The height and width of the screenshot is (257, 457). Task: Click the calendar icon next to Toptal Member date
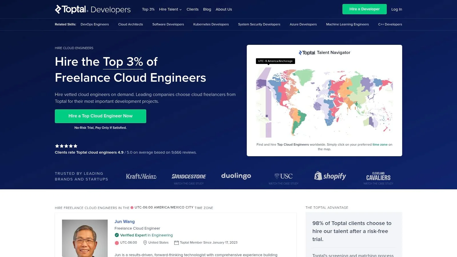pyautogui.click(x=177, y=242)
